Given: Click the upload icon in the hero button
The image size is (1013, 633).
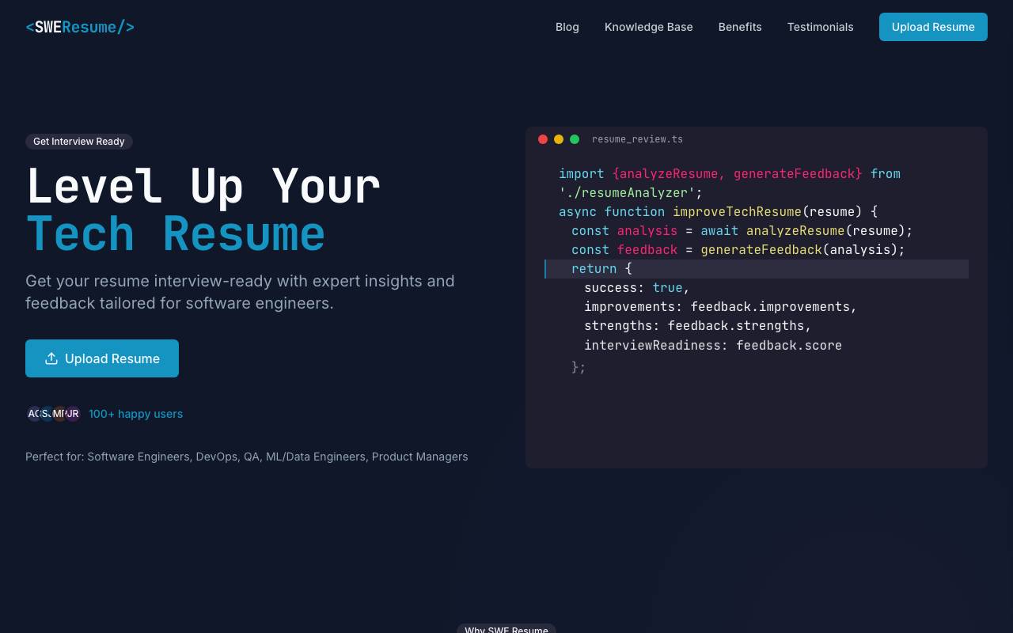Looking at the screenshot, I should point(51,358).
